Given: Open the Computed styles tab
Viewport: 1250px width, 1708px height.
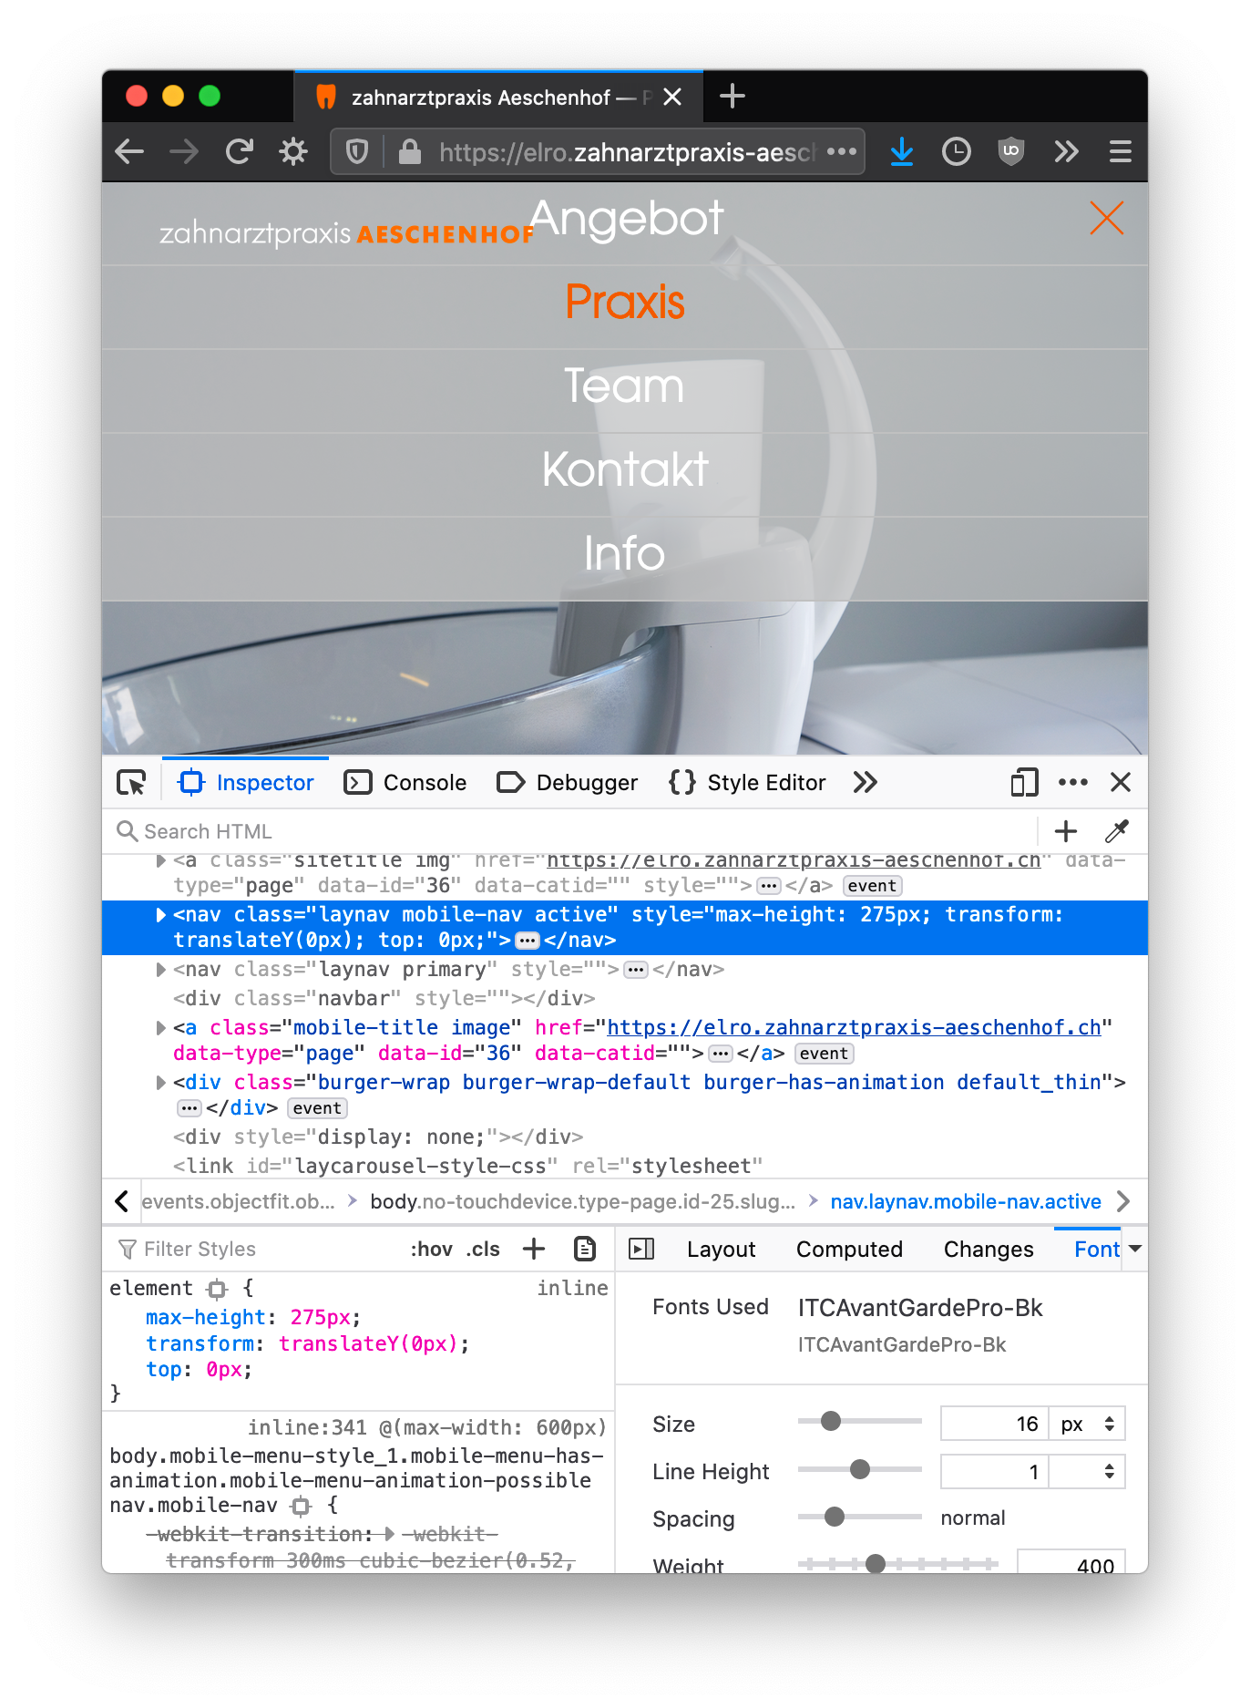Looking at the screenshot, I should [849, 1250].
